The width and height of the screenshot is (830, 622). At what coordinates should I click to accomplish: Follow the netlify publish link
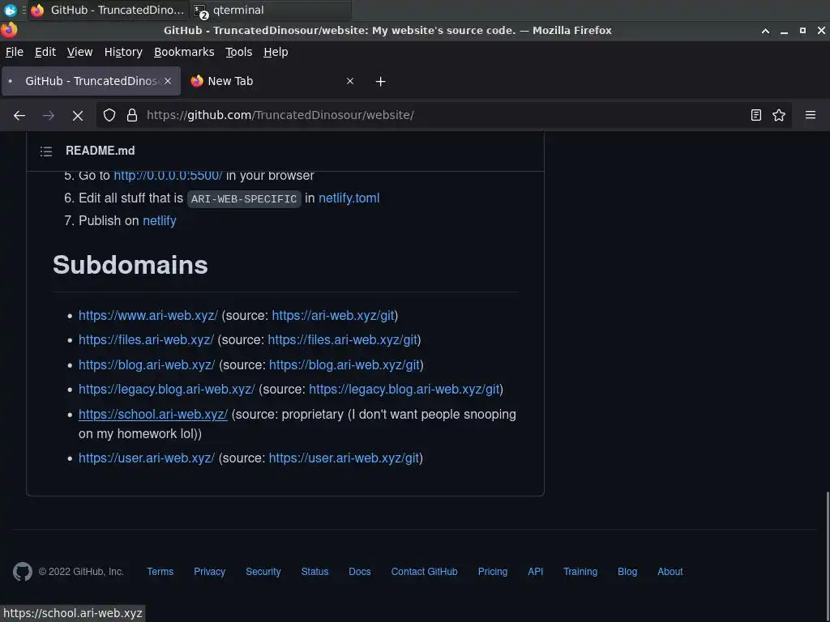point(160,220)
